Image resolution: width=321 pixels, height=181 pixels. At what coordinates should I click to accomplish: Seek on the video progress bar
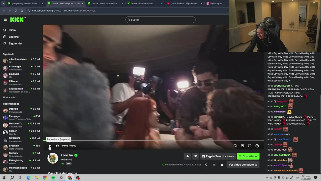pos(153,140)
